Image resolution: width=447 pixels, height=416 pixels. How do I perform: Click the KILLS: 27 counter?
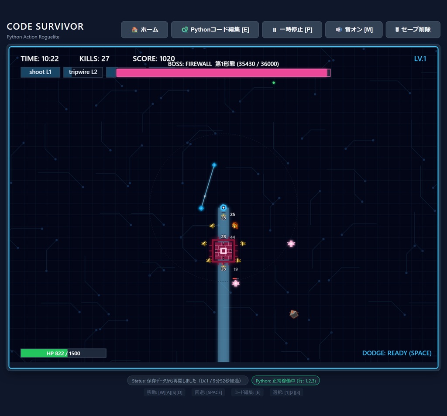coord(94,59)
